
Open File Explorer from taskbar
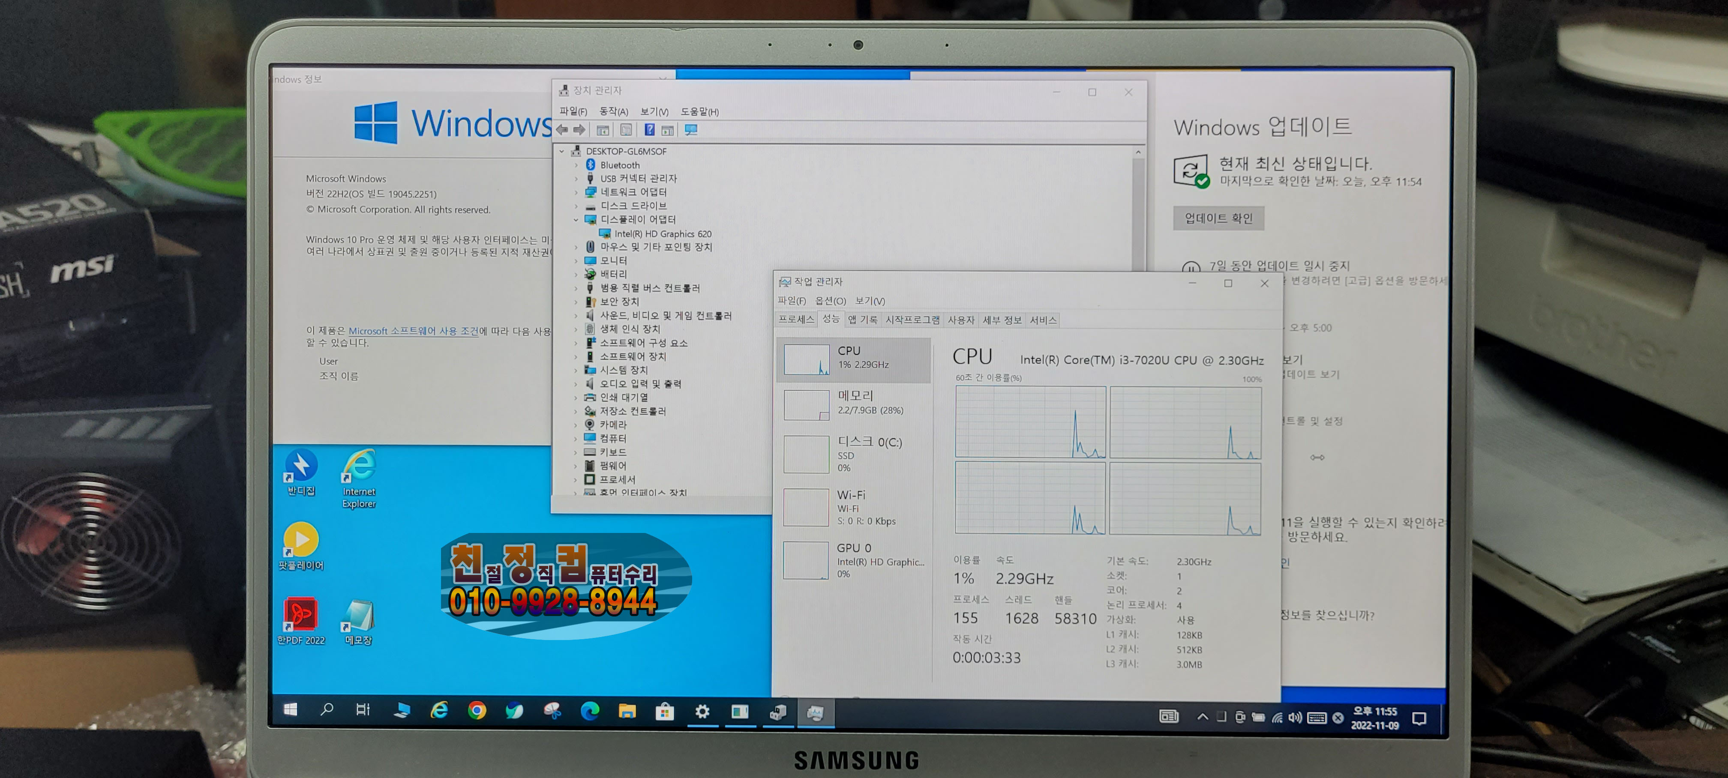point(627,711)
